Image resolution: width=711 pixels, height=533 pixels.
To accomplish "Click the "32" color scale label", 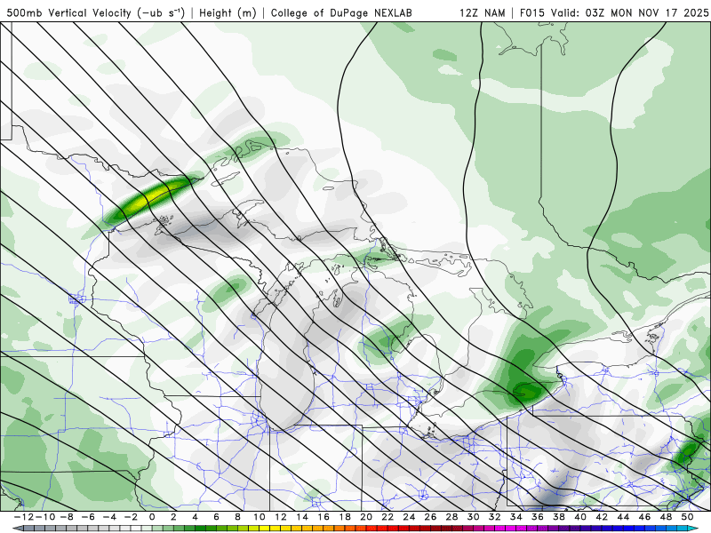I will click(x=495, y=517).
